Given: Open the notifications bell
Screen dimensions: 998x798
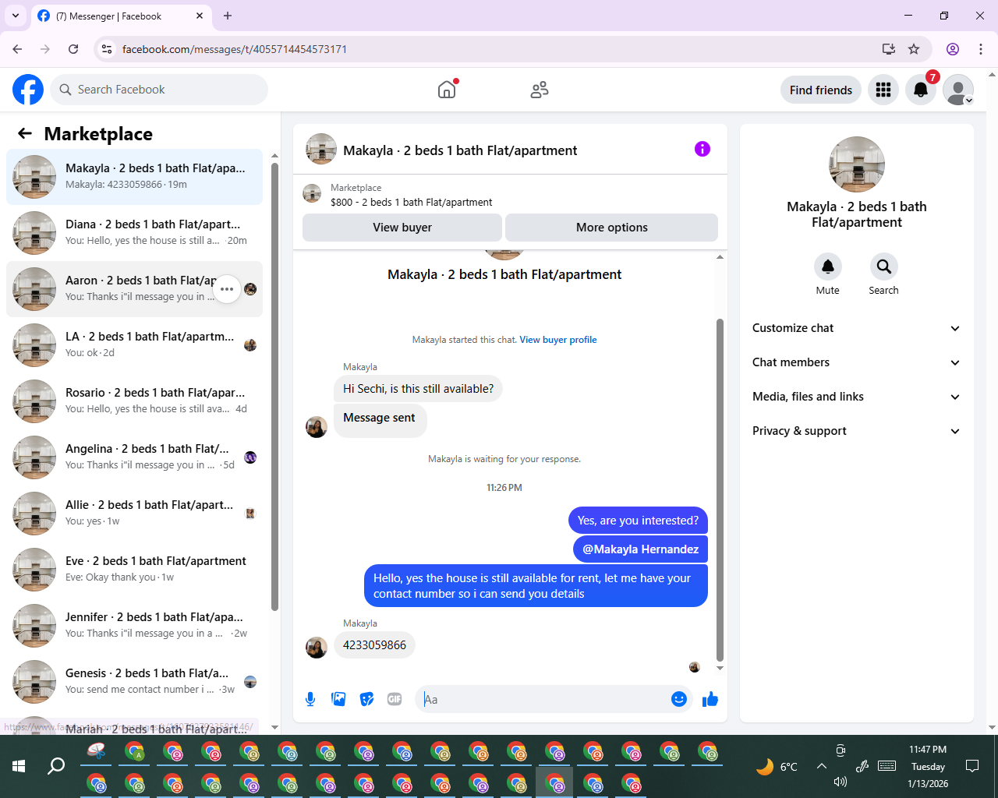Looking at the screenshot, I should coord(921,90).
